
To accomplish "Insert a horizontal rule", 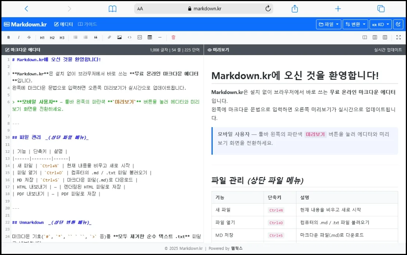I will 160,37.
